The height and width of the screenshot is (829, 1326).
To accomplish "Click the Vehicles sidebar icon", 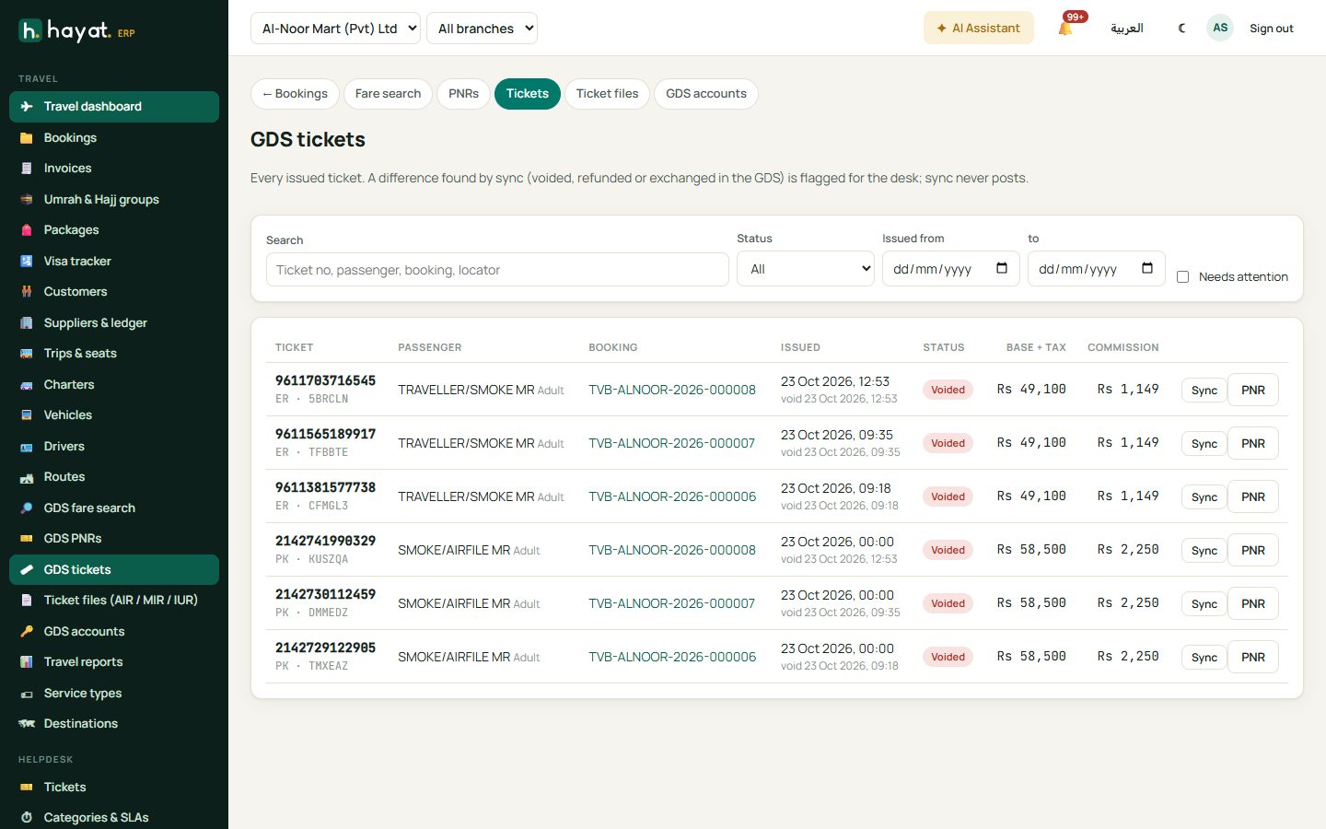I will click(27, 415).
